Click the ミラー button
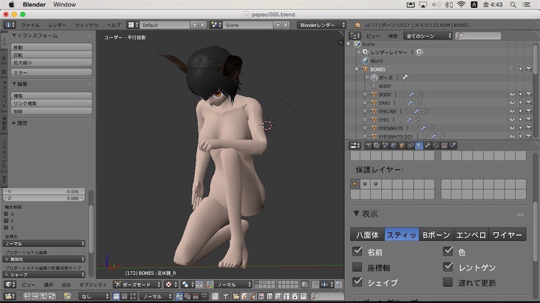The height and width of the screenshot is (303, 540). (51, 73)
